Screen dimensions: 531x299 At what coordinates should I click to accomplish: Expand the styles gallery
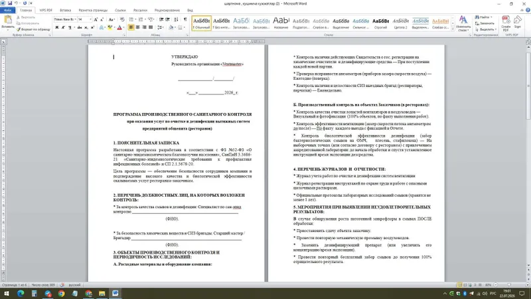(453, 29)
